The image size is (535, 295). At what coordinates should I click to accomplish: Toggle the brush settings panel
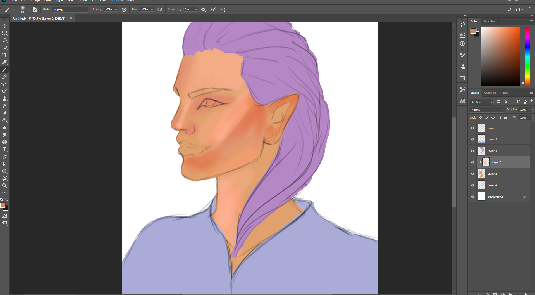pyautogui.click(x=35, y=10)
